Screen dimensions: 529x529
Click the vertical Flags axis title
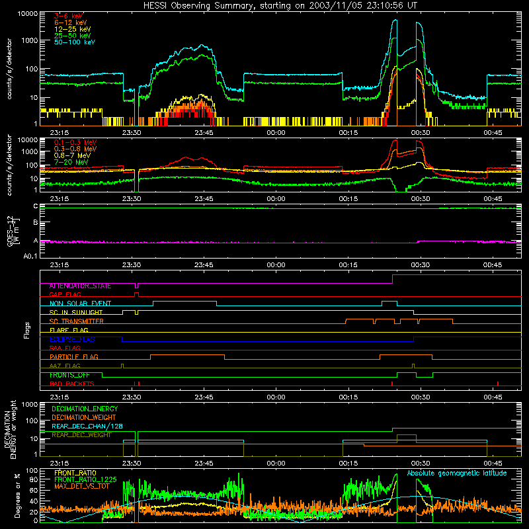click(27, 331)
